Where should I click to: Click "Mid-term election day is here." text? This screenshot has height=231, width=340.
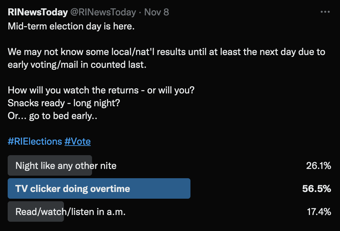(71, 26)
